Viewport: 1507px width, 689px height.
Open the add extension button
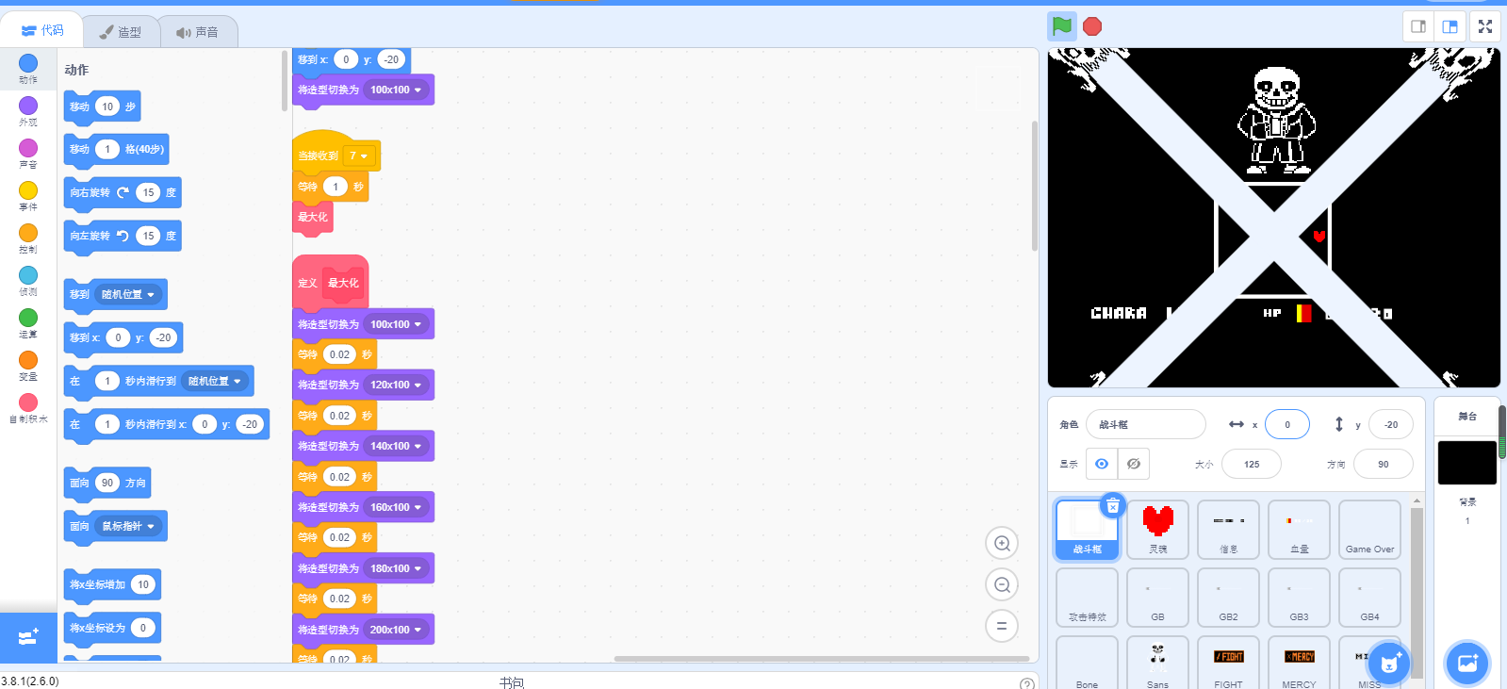click(x=28, y=637)
